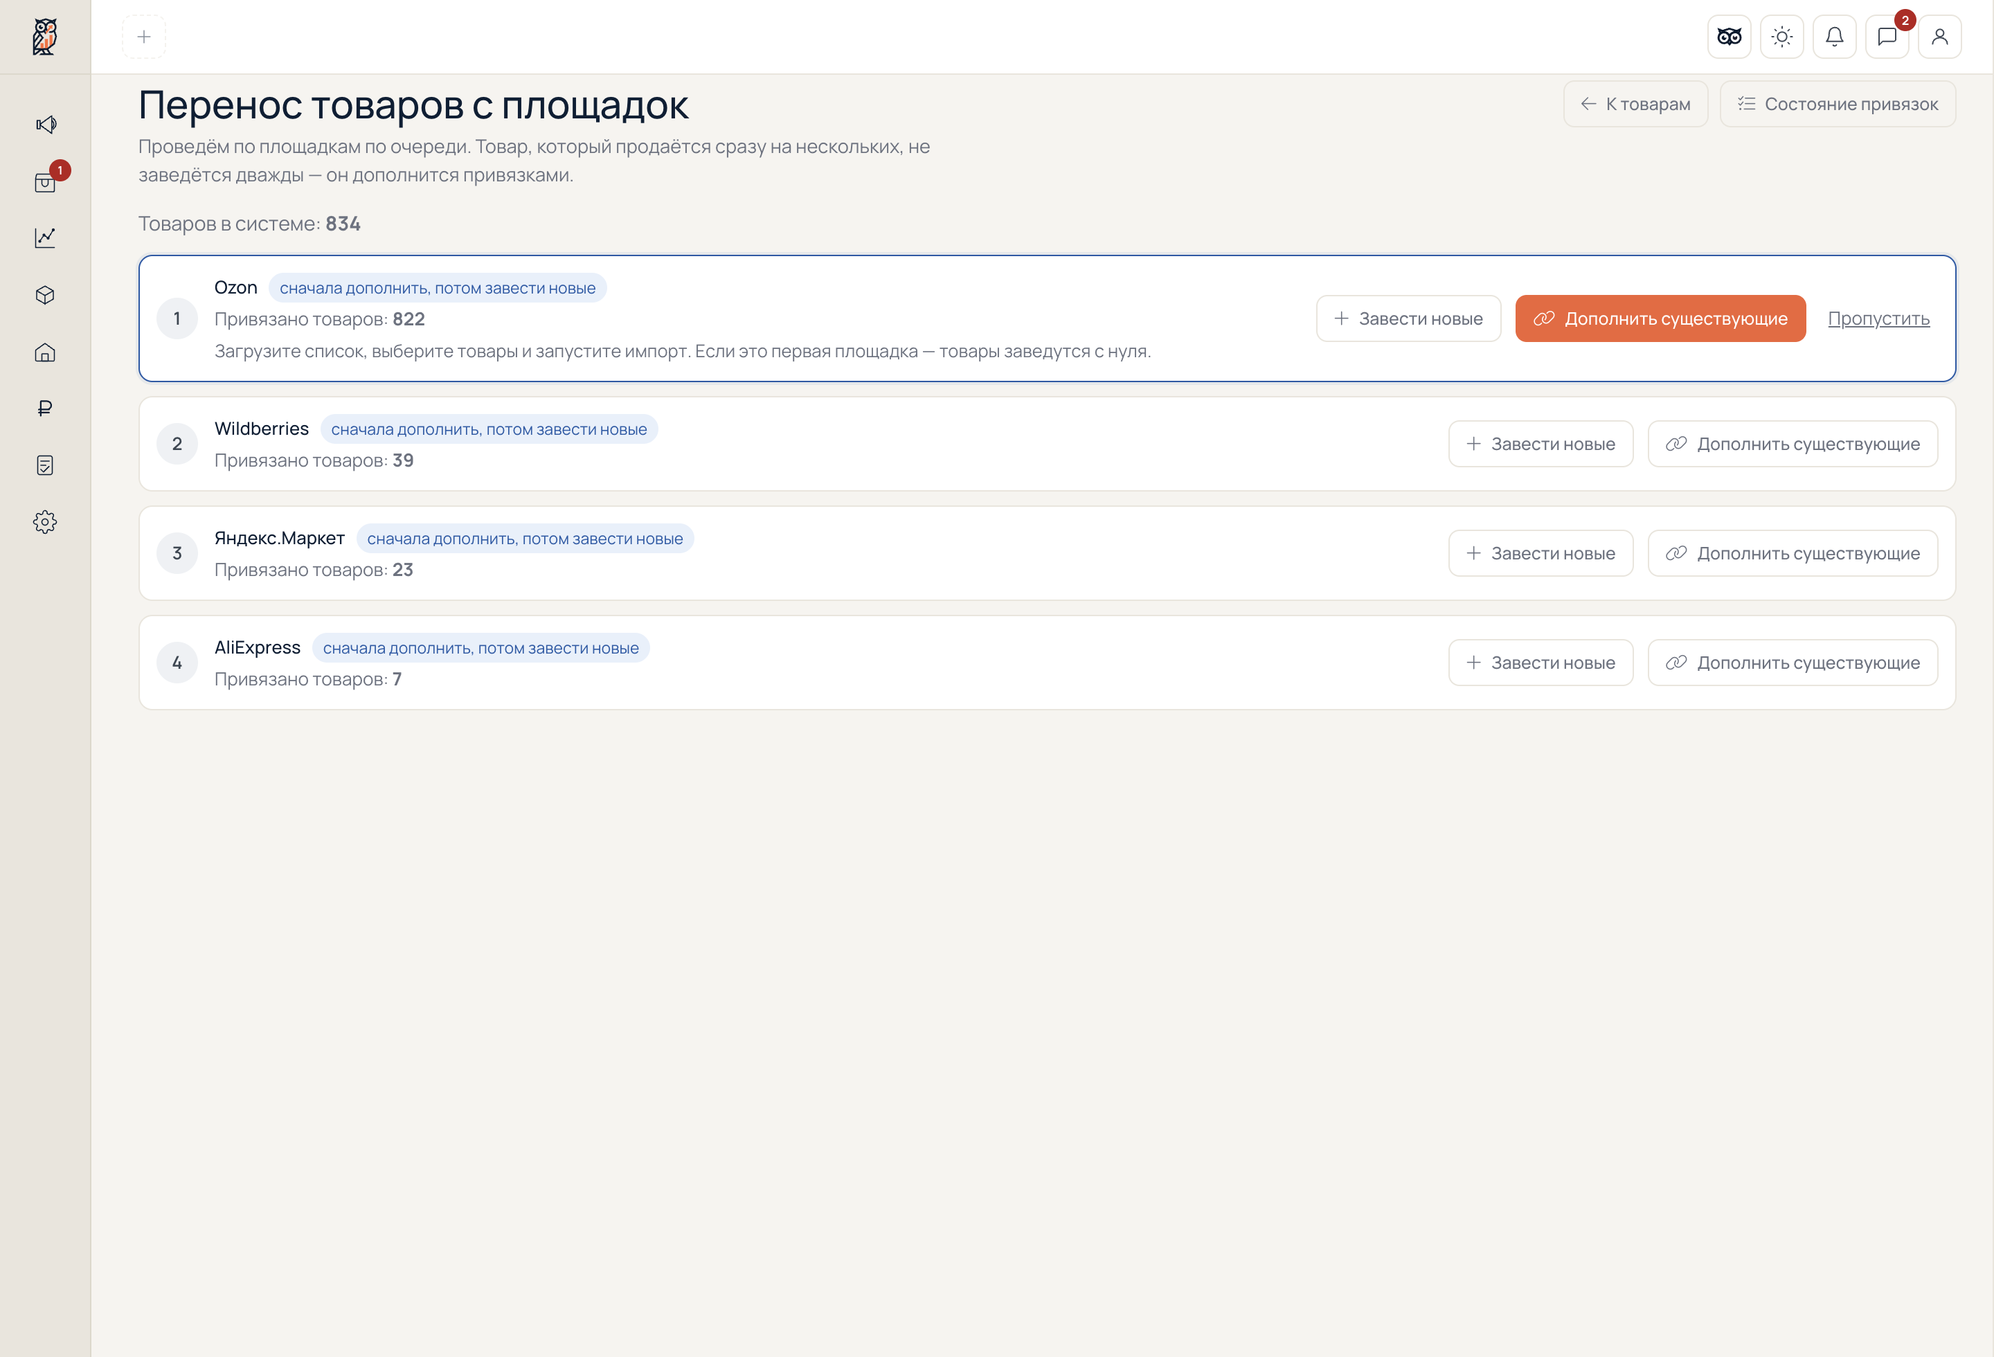Click the dashed plus add button
The width and height of the screenshot is (1994, 1357).
point(144,37)
